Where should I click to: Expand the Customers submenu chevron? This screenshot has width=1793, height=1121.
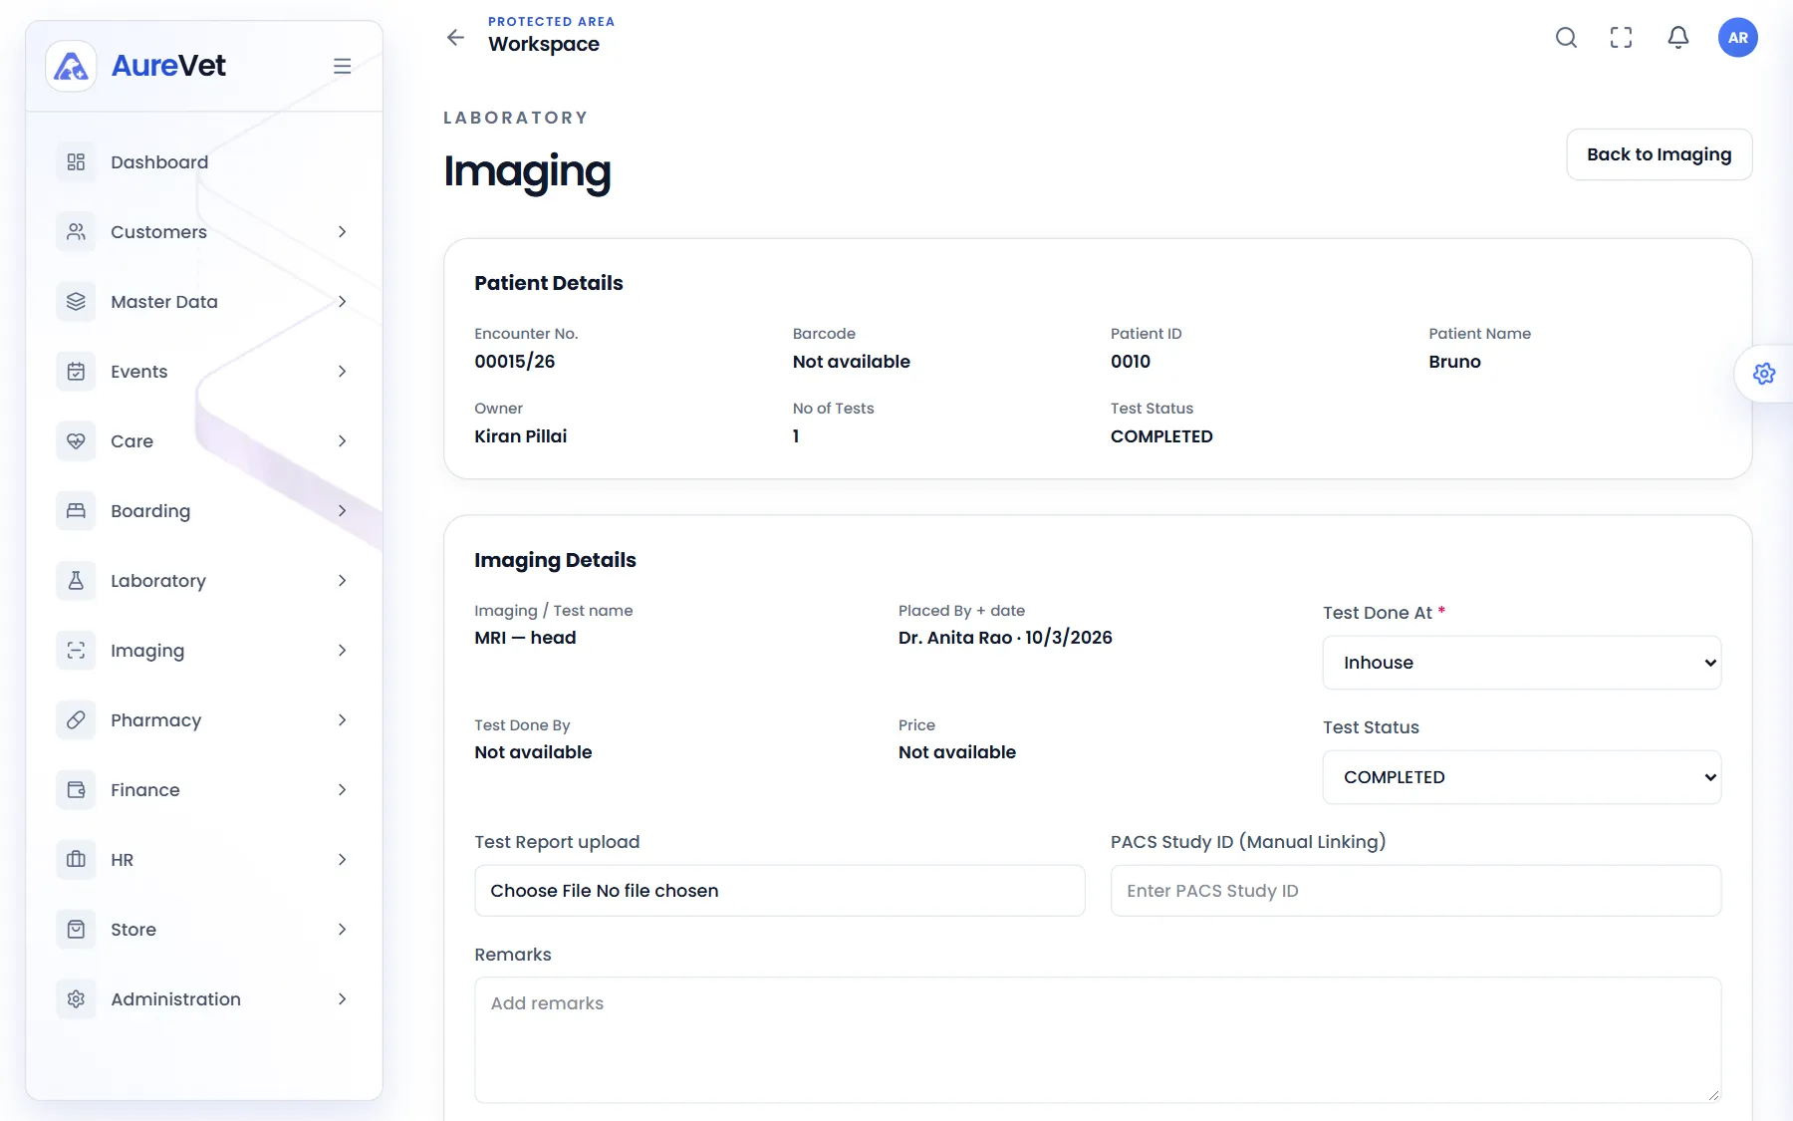pos(342,232)
